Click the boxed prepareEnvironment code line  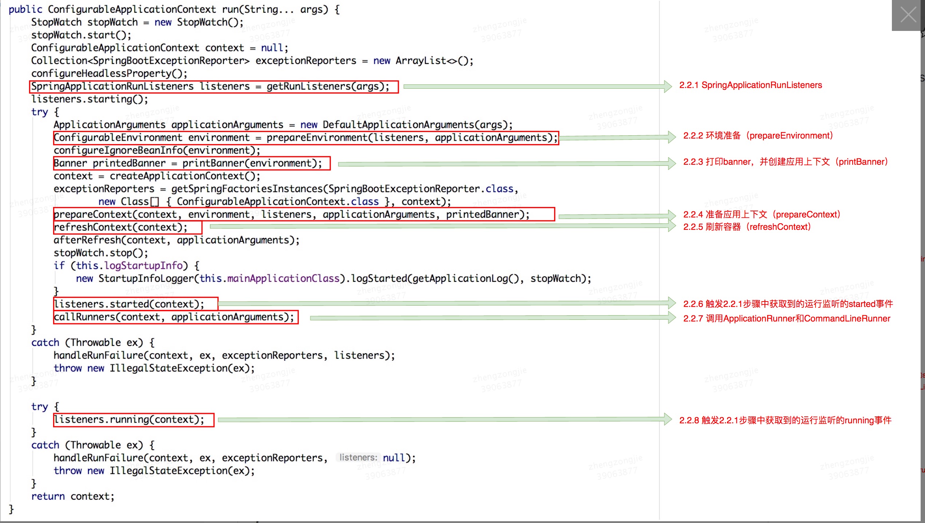coord(305,138)
